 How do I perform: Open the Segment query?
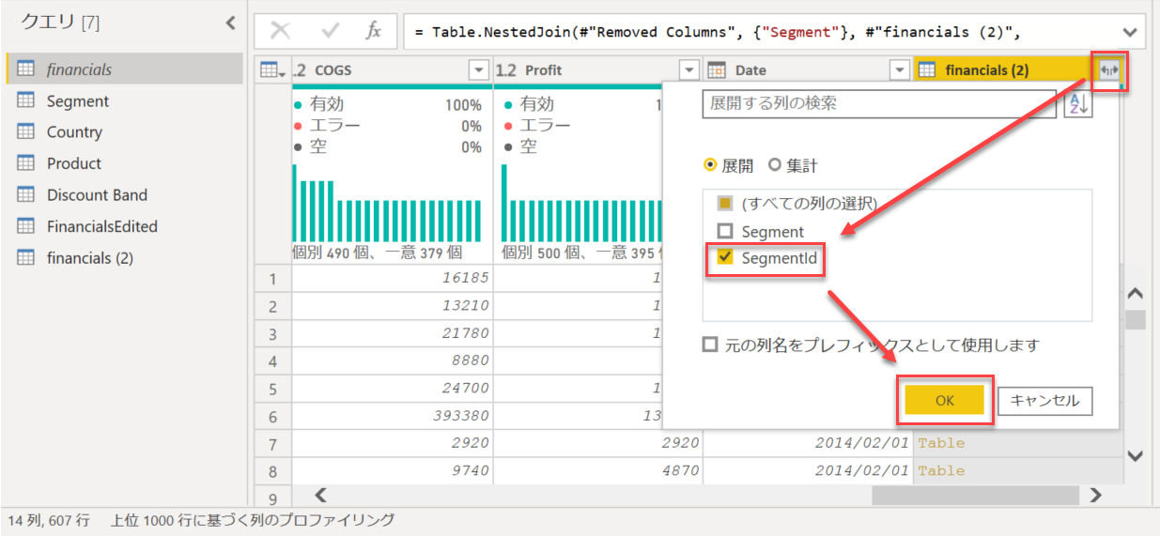point(78,100)
